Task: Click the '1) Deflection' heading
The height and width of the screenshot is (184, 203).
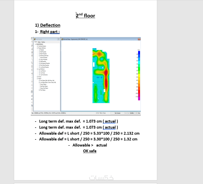Action: coord(48,25)
